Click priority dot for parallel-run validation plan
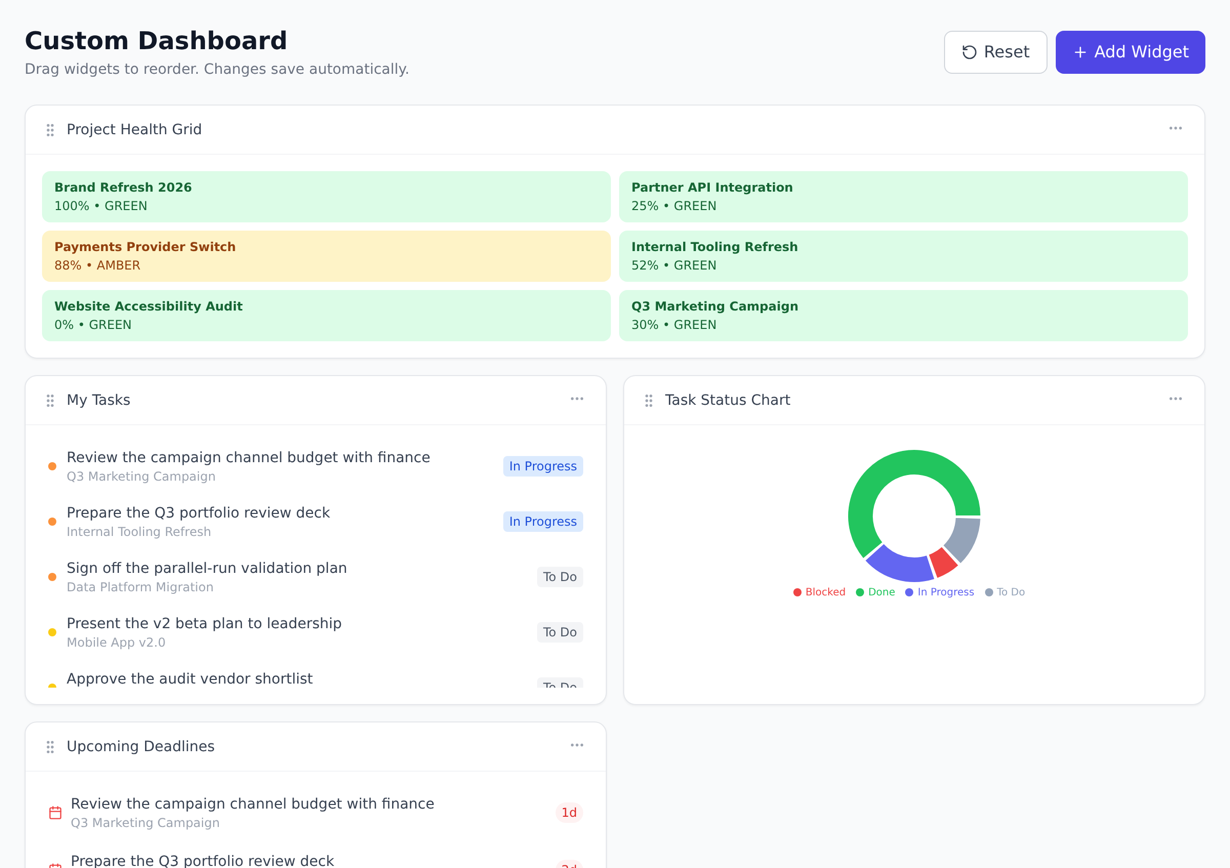 (52, 577)
